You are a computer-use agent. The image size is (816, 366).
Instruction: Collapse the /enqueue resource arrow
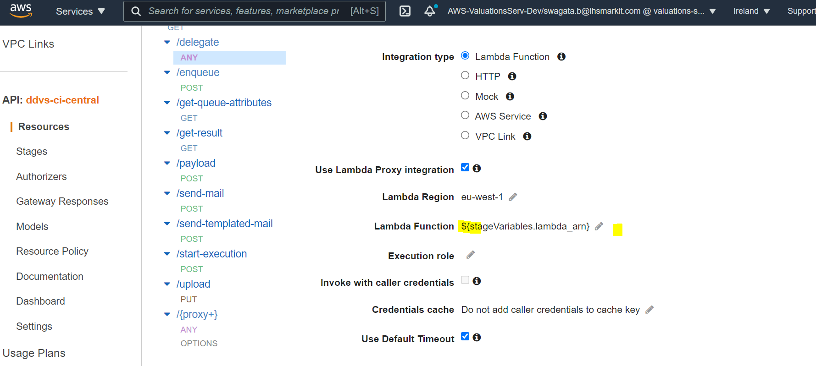167,72
